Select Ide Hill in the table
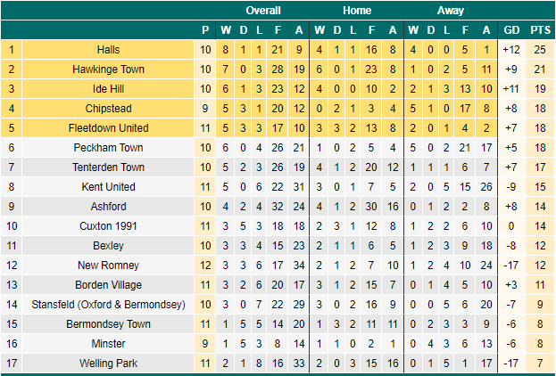Viewport: 556px width, 376px height. 108,89
